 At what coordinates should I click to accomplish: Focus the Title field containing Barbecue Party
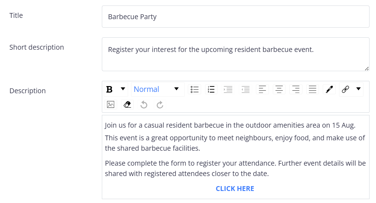(x=236, y=17)
